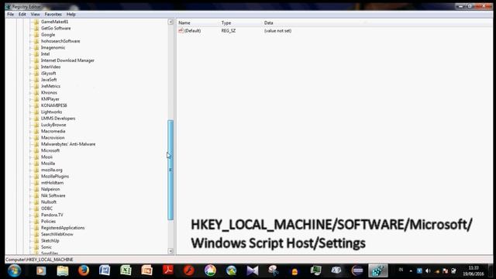The image size is (496, 279).
Task: Open the File menu
Action: click(x=10, y=14)
